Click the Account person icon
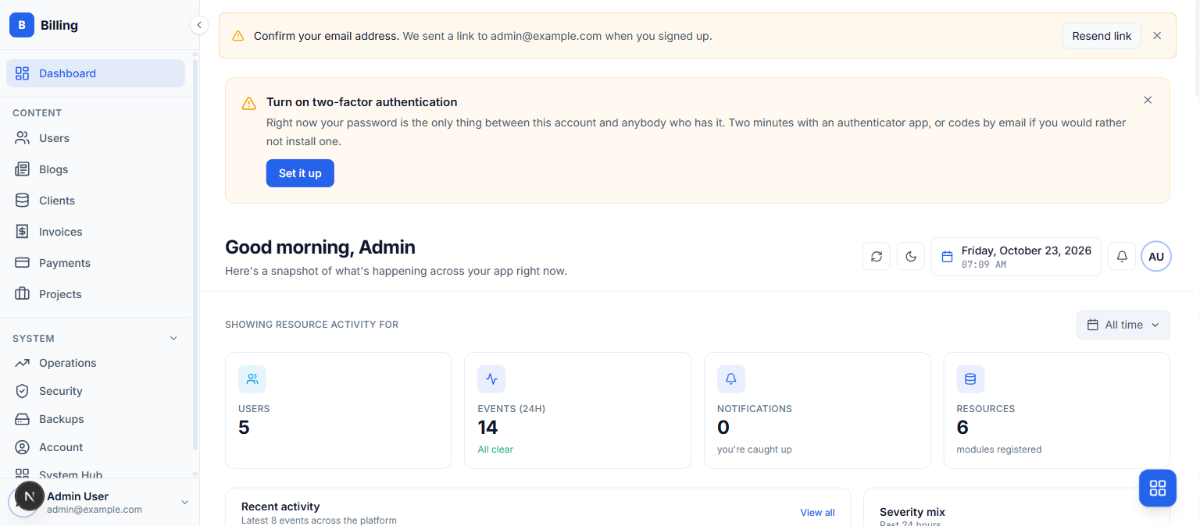 pyautogui.click(x=23, y=447)
